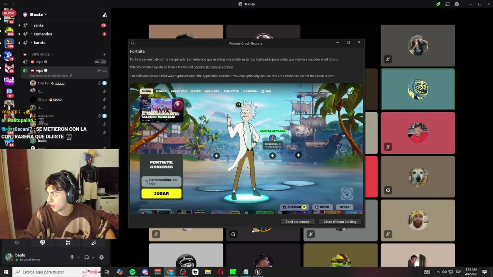Add a channel with VIPS VOICE plus icon
Image resolution: width=493 pixels, height=277 pixels.
[104, 54]
